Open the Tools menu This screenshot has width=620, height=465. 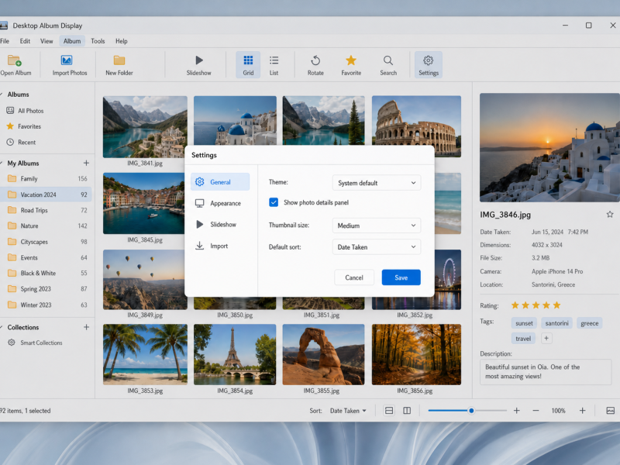98,41
